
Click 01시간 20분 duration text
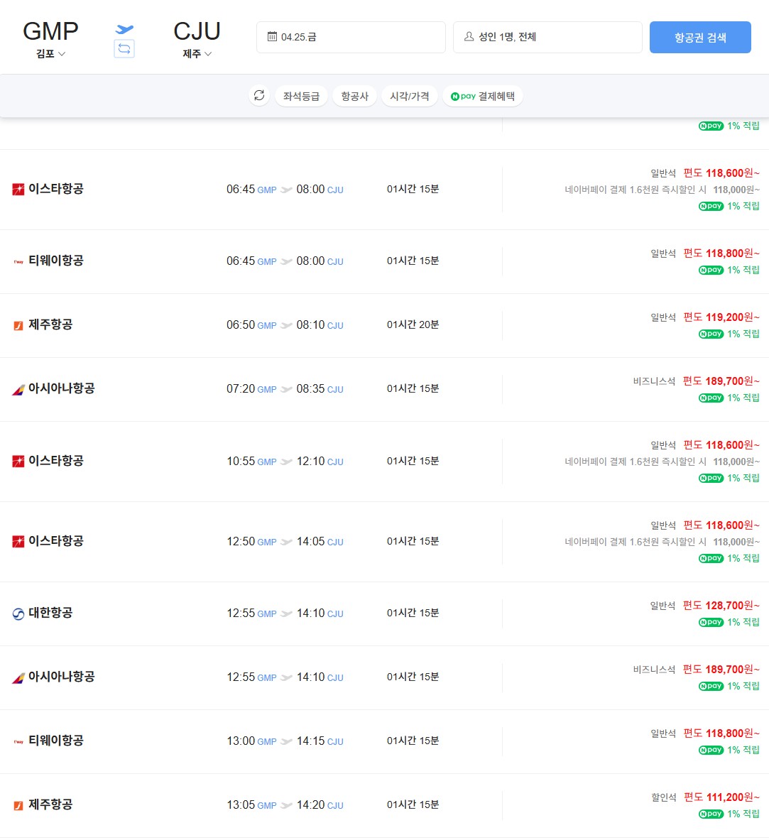[413, 324]
